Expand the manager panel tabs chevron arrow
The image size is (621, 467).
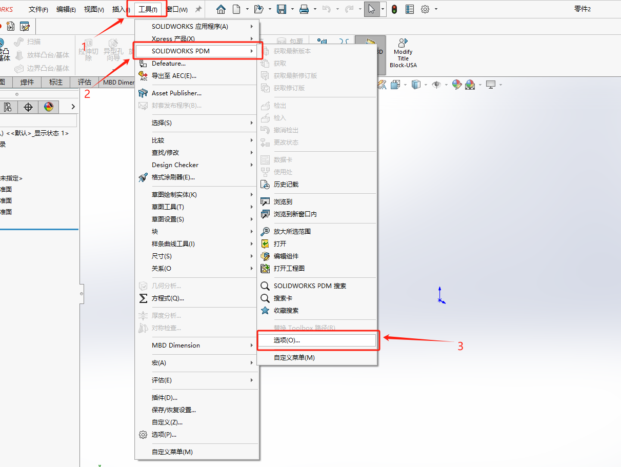[x=73, y=107]
